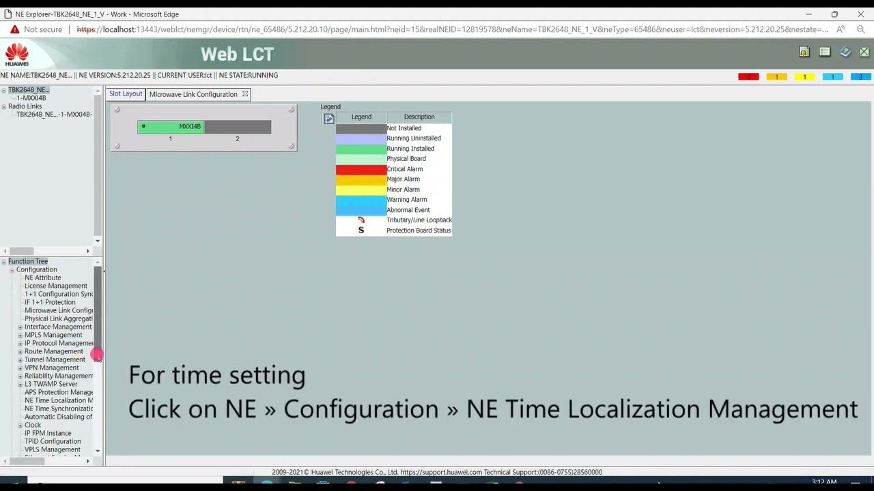Click Function Tree scroll down arrow
874x491 pixels.
(98, 451)
